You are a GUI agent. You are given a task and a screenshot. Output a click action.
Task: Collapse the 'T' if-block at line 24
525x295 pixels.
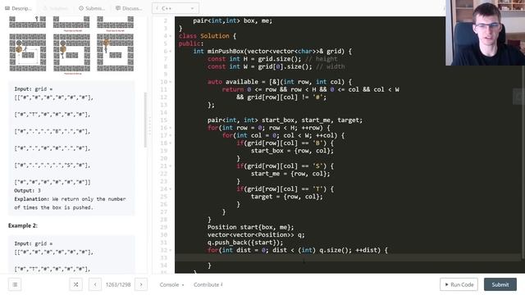pos(170,189)
